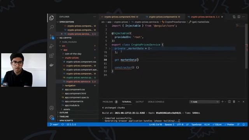Unfold the _marketDate array on line 7

(110, 48)
